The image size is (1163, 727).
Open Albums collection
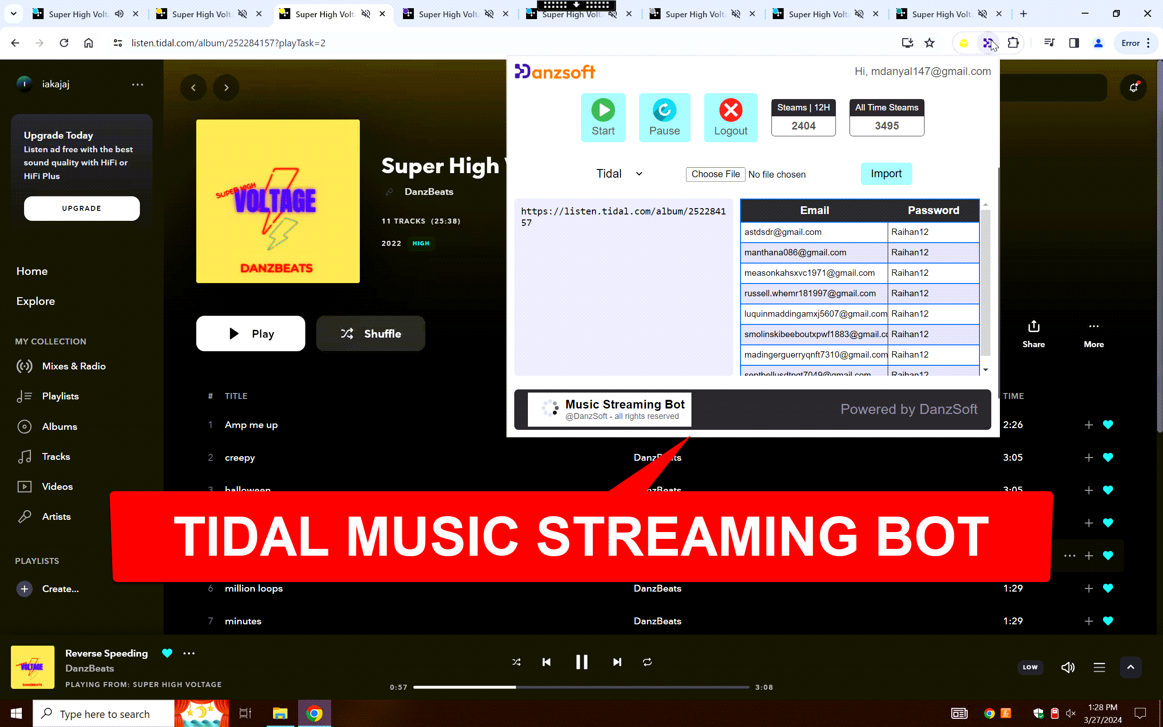pyautogui.click(x=47, y=427)
